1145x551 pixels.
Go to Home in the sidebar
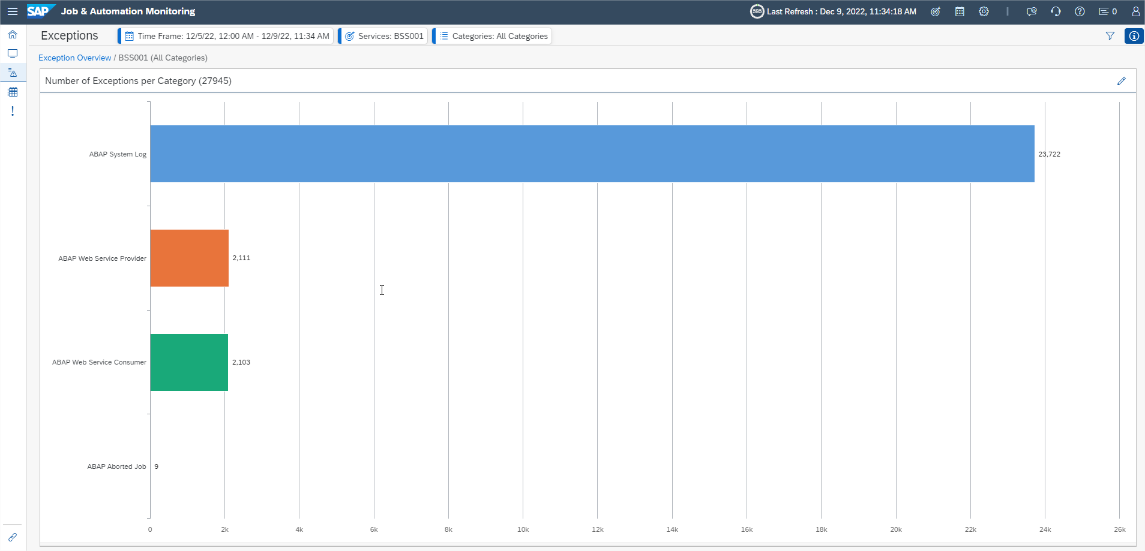pyautogui.click(x=13, y=35)
